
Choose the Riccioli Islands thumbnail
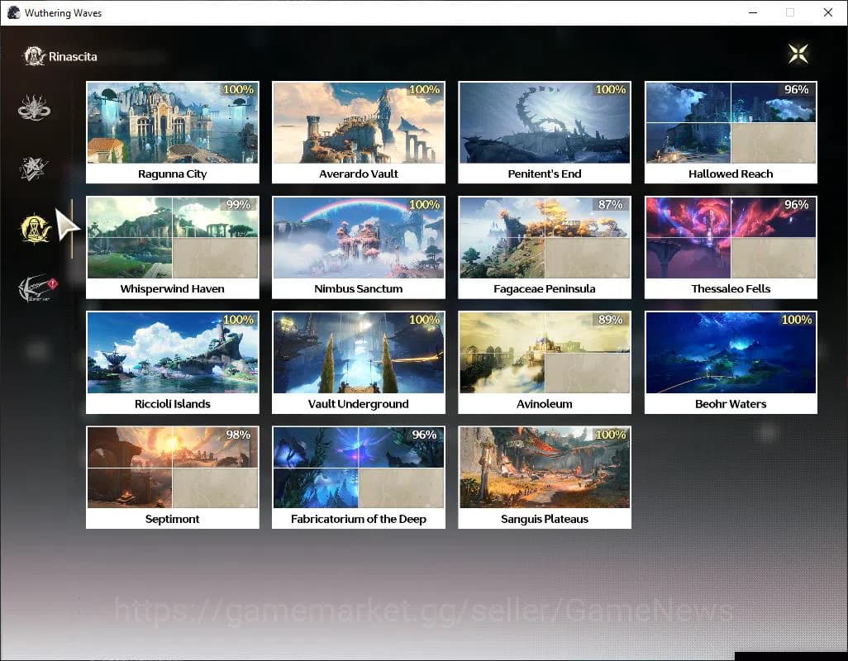[x=172, y=353]
